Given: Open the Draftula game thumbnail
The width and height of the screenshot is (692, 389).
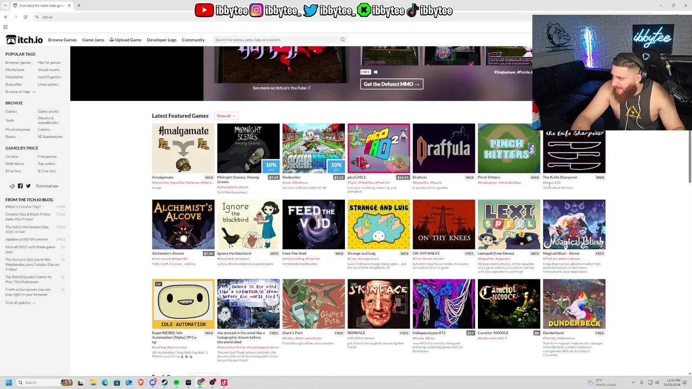Looking at the screenshot, I should coord(444,148).
